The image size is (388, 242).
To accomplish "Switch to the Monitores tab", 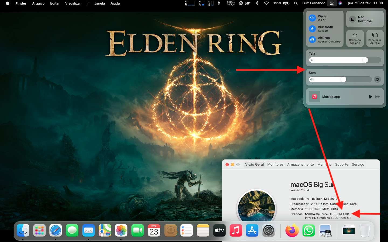I will pos(275,165).
